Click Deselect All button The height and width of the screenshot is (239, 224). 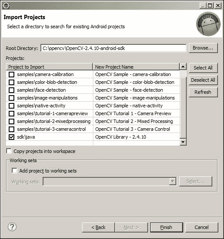[203, 80]
